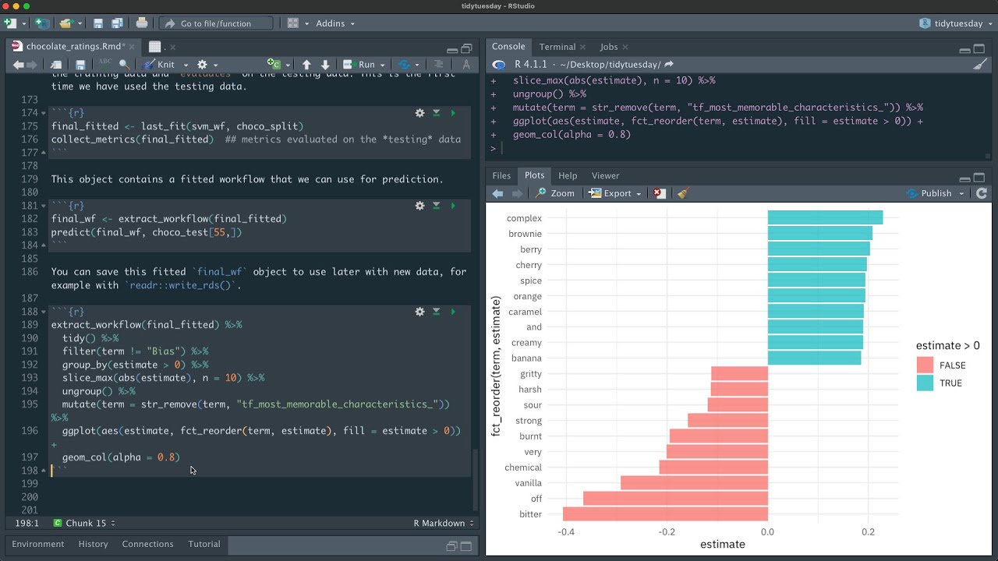998x561 pixels.
Task: Knit the document
Action: tap(159, 65)
